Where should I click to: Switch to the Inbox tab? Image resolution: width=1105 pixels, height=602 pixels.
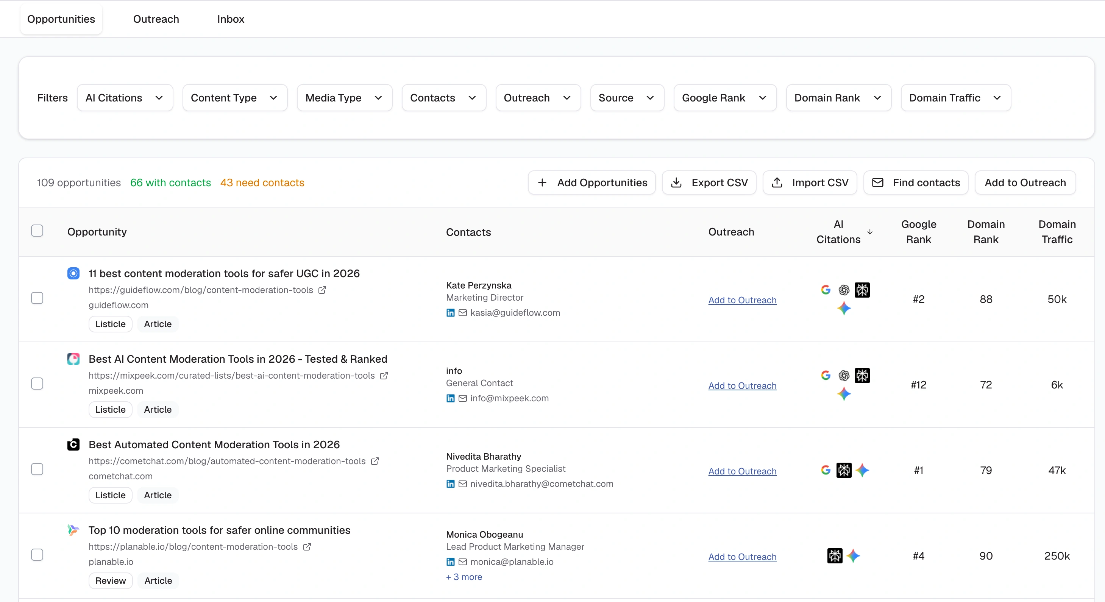click(231, 19)
